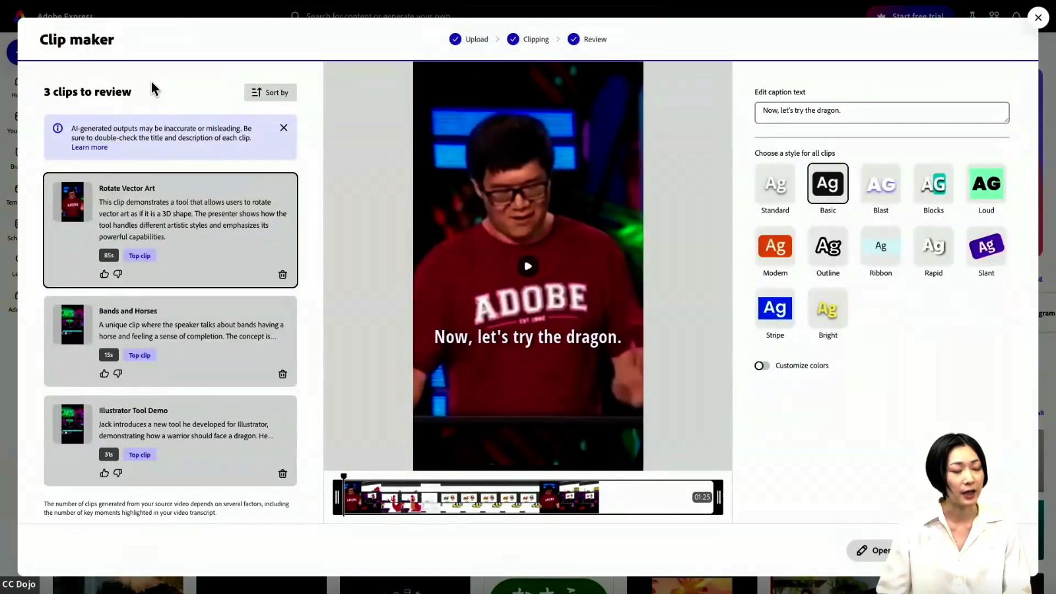This screenshot has width=1056, height=594.
Task: Pick the Loud caption style
Action: 986,183
